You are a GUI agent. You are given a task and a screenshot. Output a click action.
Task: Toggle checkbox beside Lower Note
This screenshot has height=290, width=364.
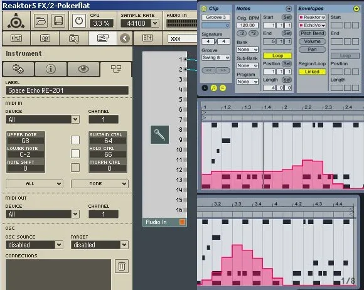click(x=75, y=154)
